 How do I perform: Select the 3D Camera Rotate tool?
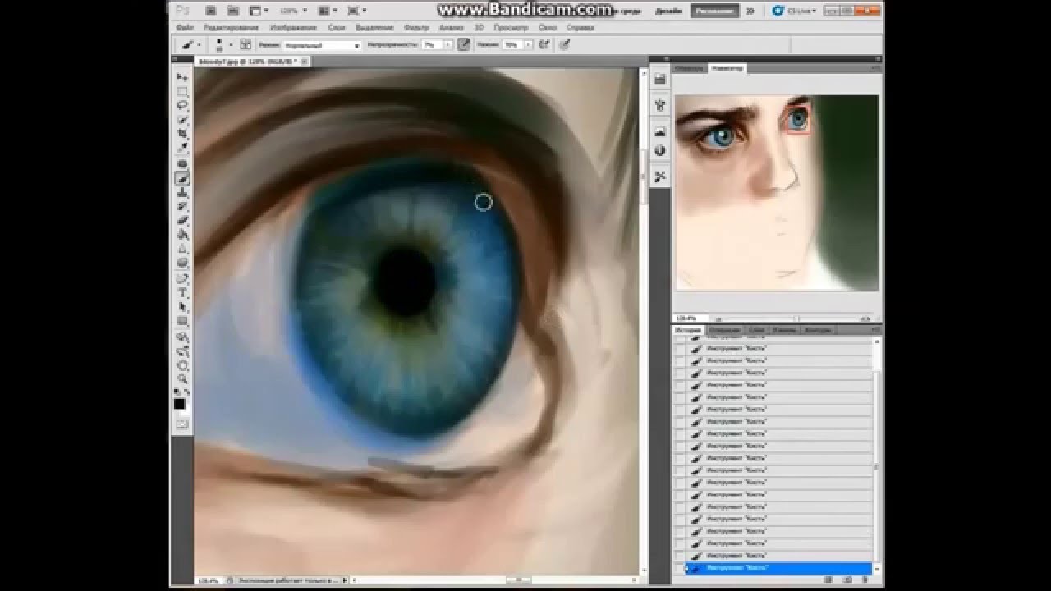coord(182,351)
